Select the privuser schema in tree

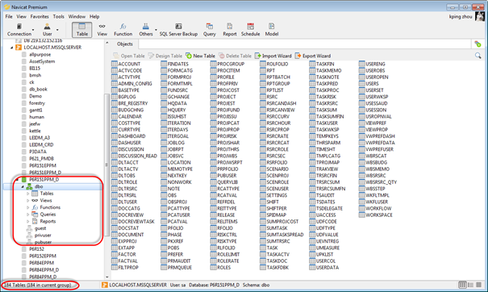[x=43, y=235]
